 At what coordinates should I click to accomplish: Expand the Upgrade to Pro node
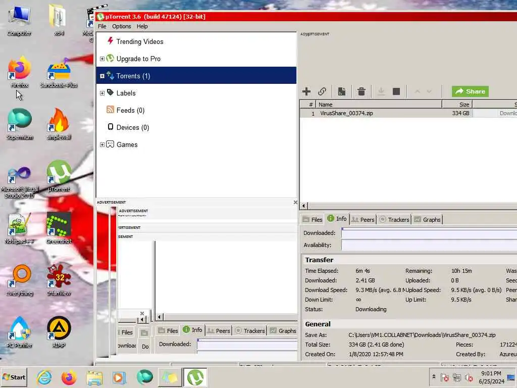(102, 59)
